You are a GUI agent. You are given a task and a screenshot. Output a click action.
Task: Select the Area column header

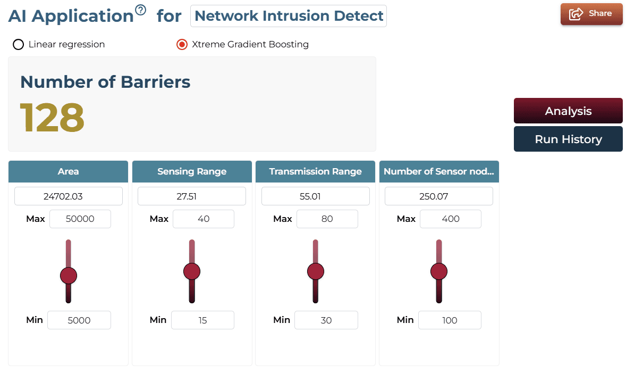(68, 171)
